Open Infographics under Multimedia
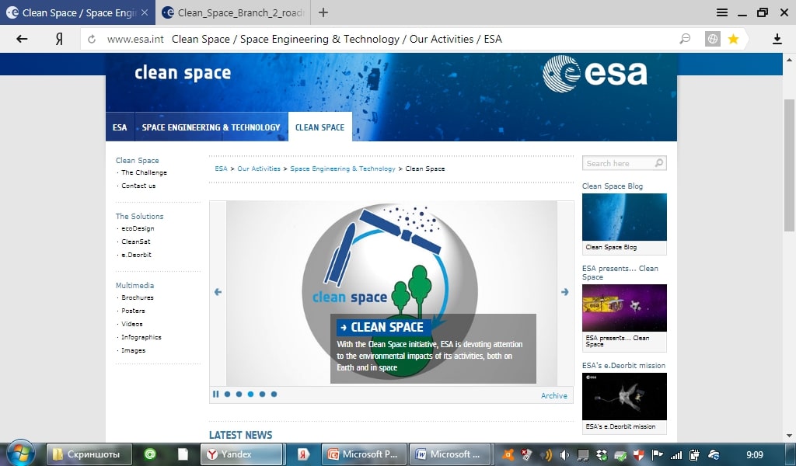 click(x=141, y=337)
